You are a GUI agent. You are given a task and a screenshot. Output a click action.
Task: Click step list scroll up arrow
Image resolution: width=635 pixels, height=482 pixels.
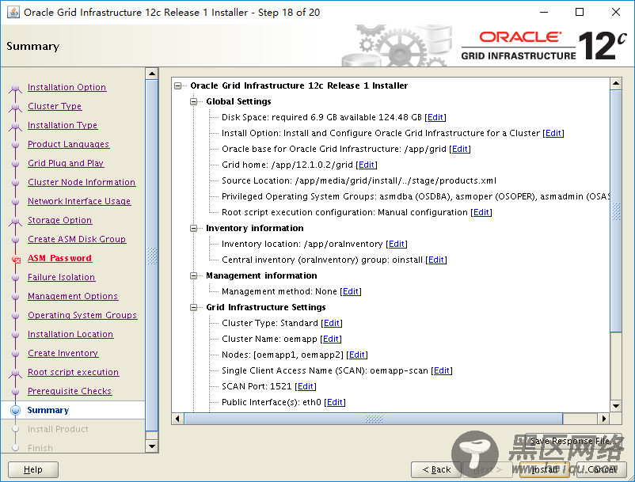(152, 74)
